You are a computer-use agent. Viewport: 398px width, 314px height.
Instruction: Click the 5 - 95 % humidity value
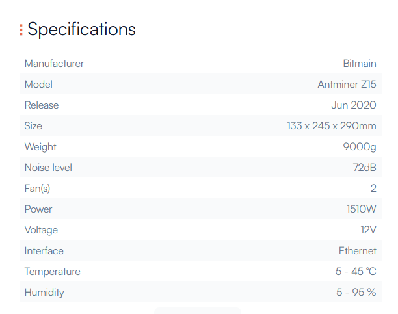(x=356, y=293)
